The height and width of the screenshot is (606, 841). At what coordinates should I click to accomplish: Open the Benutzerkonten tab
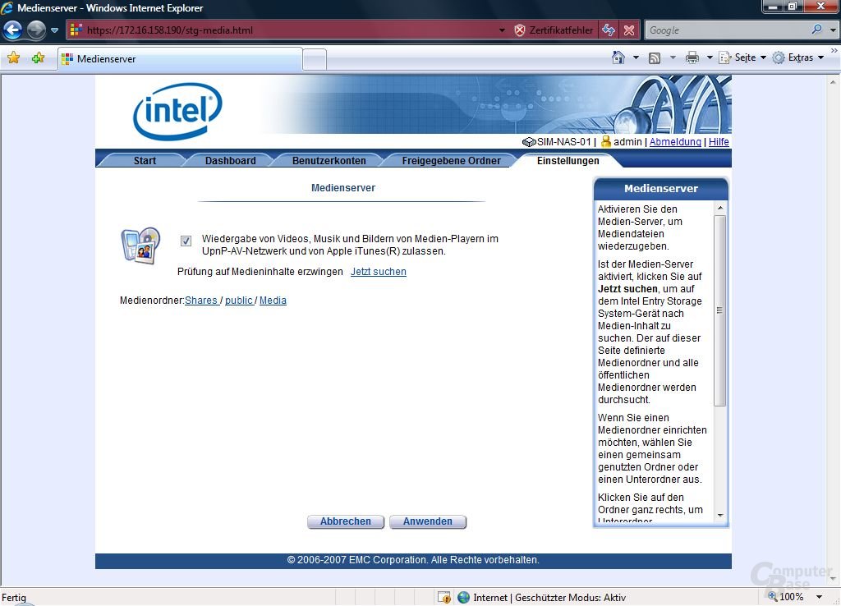pyautogui.click(x=329, y=160)
